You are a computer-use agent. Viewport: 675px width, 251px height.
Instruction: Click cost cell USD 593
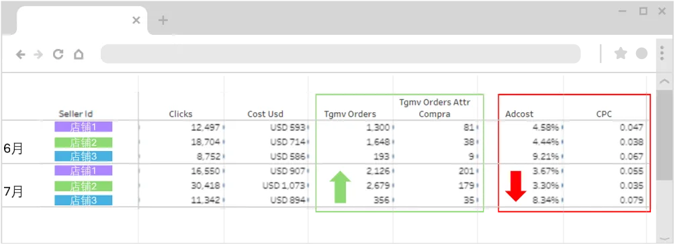[x=287, y=128]
